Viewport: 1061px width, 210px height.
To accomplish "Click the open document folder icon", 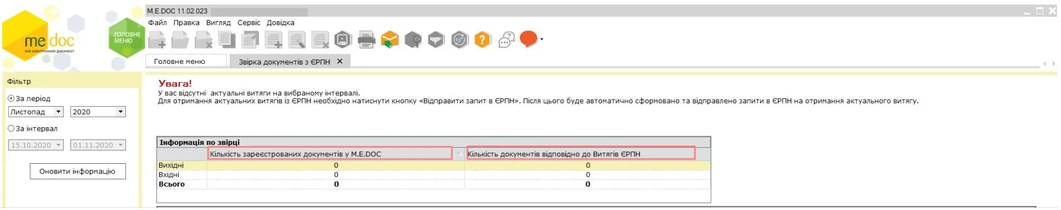I will 180,40.
